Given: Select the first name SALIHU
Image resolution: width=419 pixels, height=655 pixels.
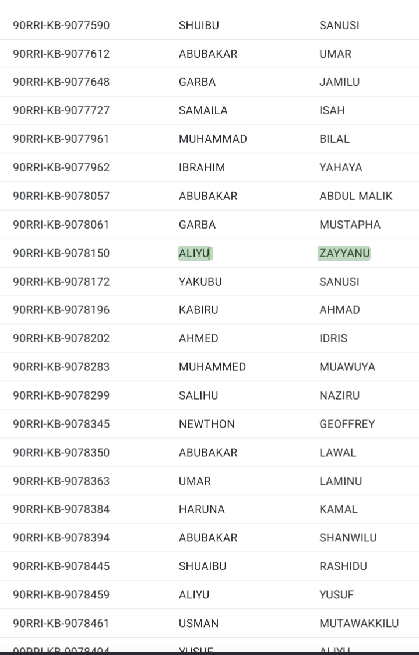Looking at the screenshot, I should click(198, 395).
